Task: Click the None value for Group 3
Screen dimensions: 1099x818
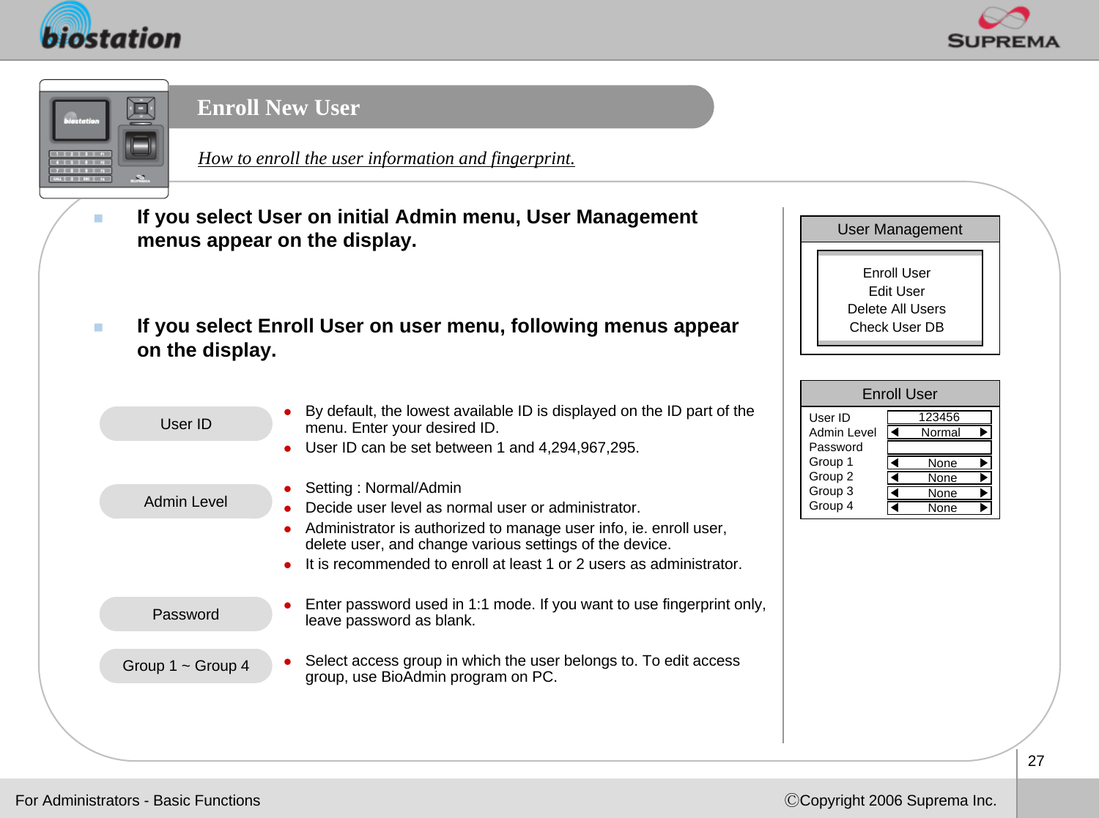Action: (x=942, y=493)
